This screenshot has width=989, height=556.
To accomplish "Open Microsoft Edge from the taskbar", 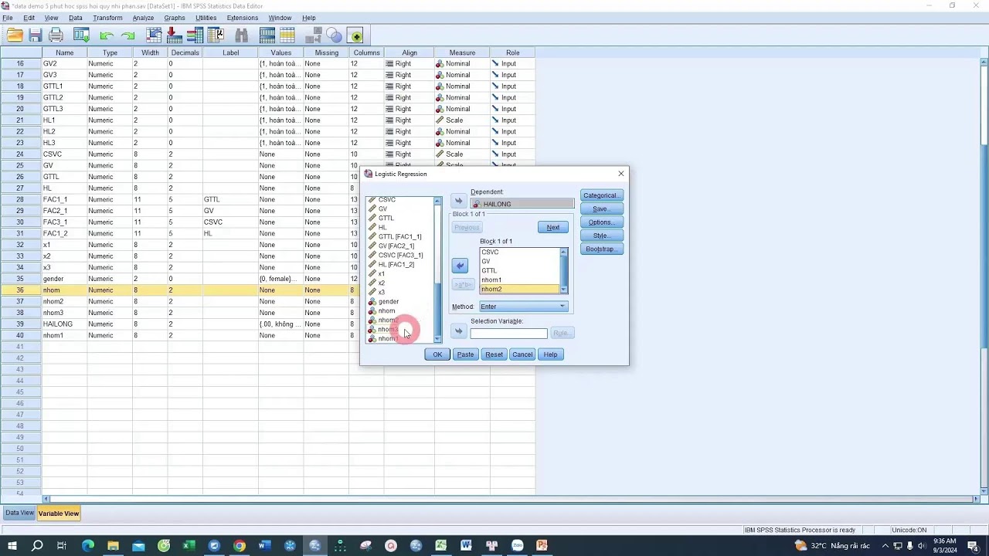I will click(87, 546).
